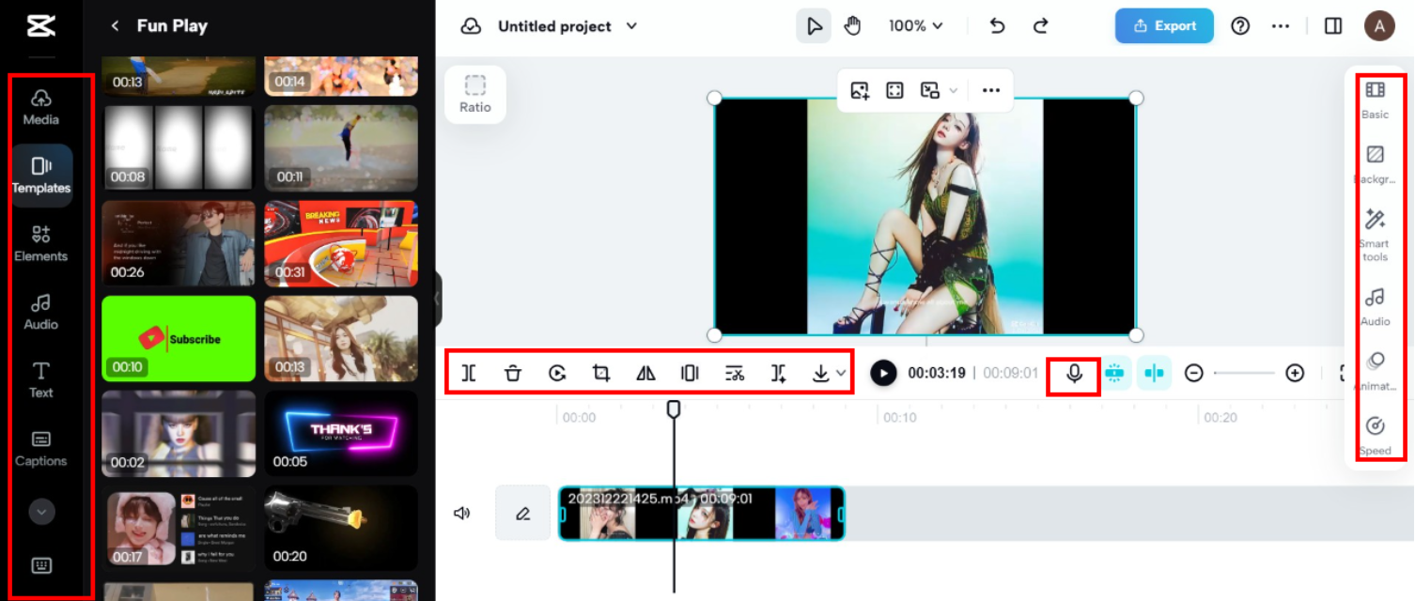Select the pointer selection tool
This screenshot has width=1415, height=601.
814,26
